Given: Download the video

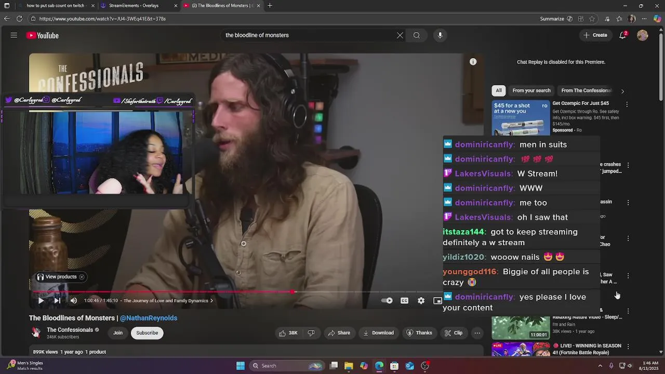Looking at the screenshot, I should (x=378, y=333).
